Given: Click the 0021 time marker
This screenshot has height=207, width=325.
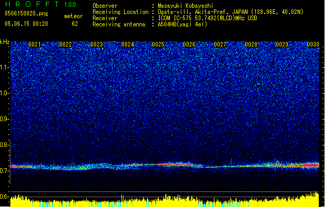Looking at the screenshot, I should (35, 45).
